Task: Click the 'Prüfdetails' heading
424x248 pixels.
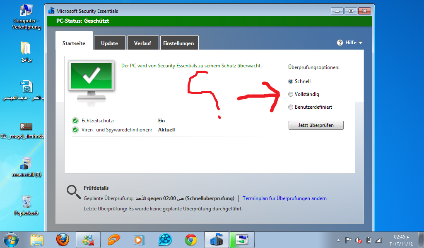Action: pos(96,188)
